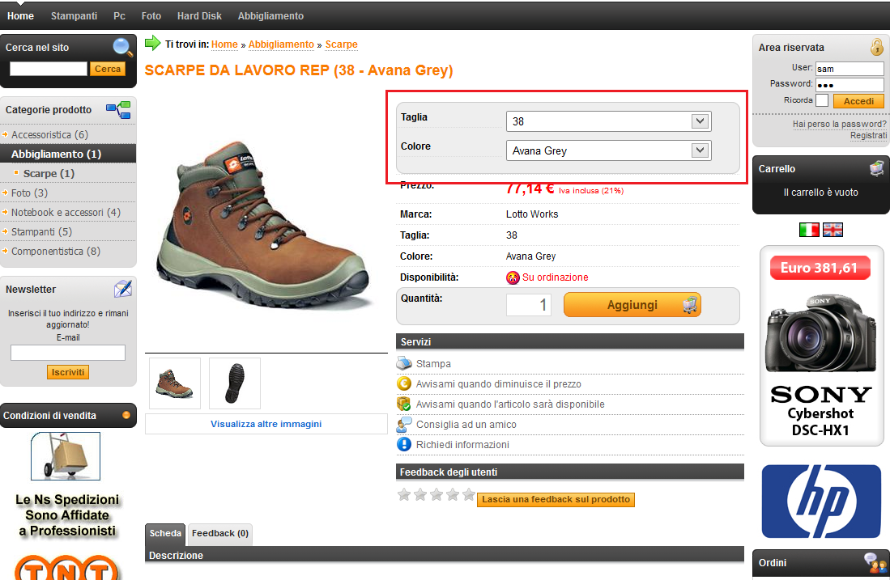This screenshot has height=580, width=890.
Task: Click the HP logo banner
Action: pos(820,502)
